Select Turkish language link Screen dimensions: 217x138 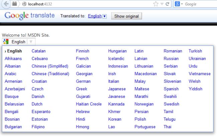click(x=195, y=51)
